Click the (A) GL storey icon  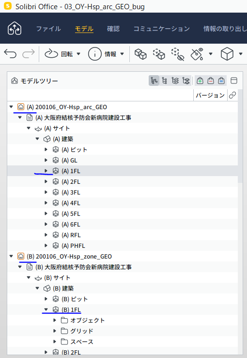point(56,160)
